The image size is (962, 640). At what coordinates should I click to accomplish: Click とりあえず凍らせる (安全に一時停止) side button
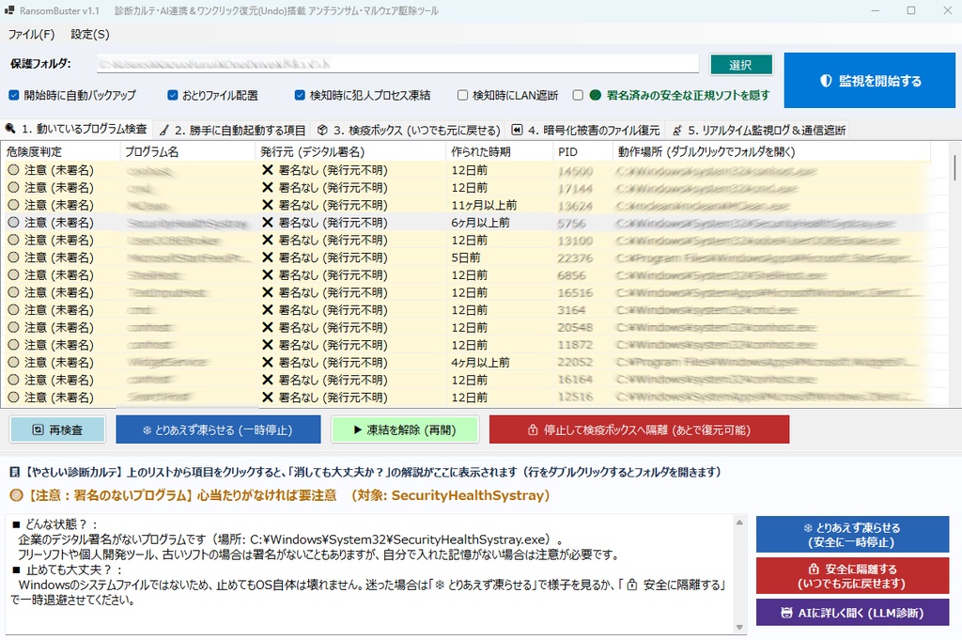pos(852,535)
